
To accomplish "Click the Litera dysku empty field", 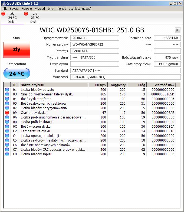I will coord(94,64).
